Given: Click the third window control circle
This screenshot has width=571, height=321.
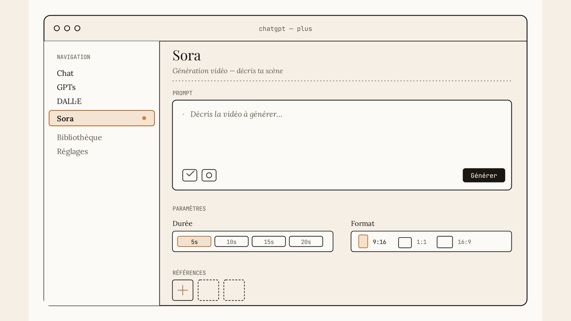Looking at the screenshot, I should click(x=78, y=29).
